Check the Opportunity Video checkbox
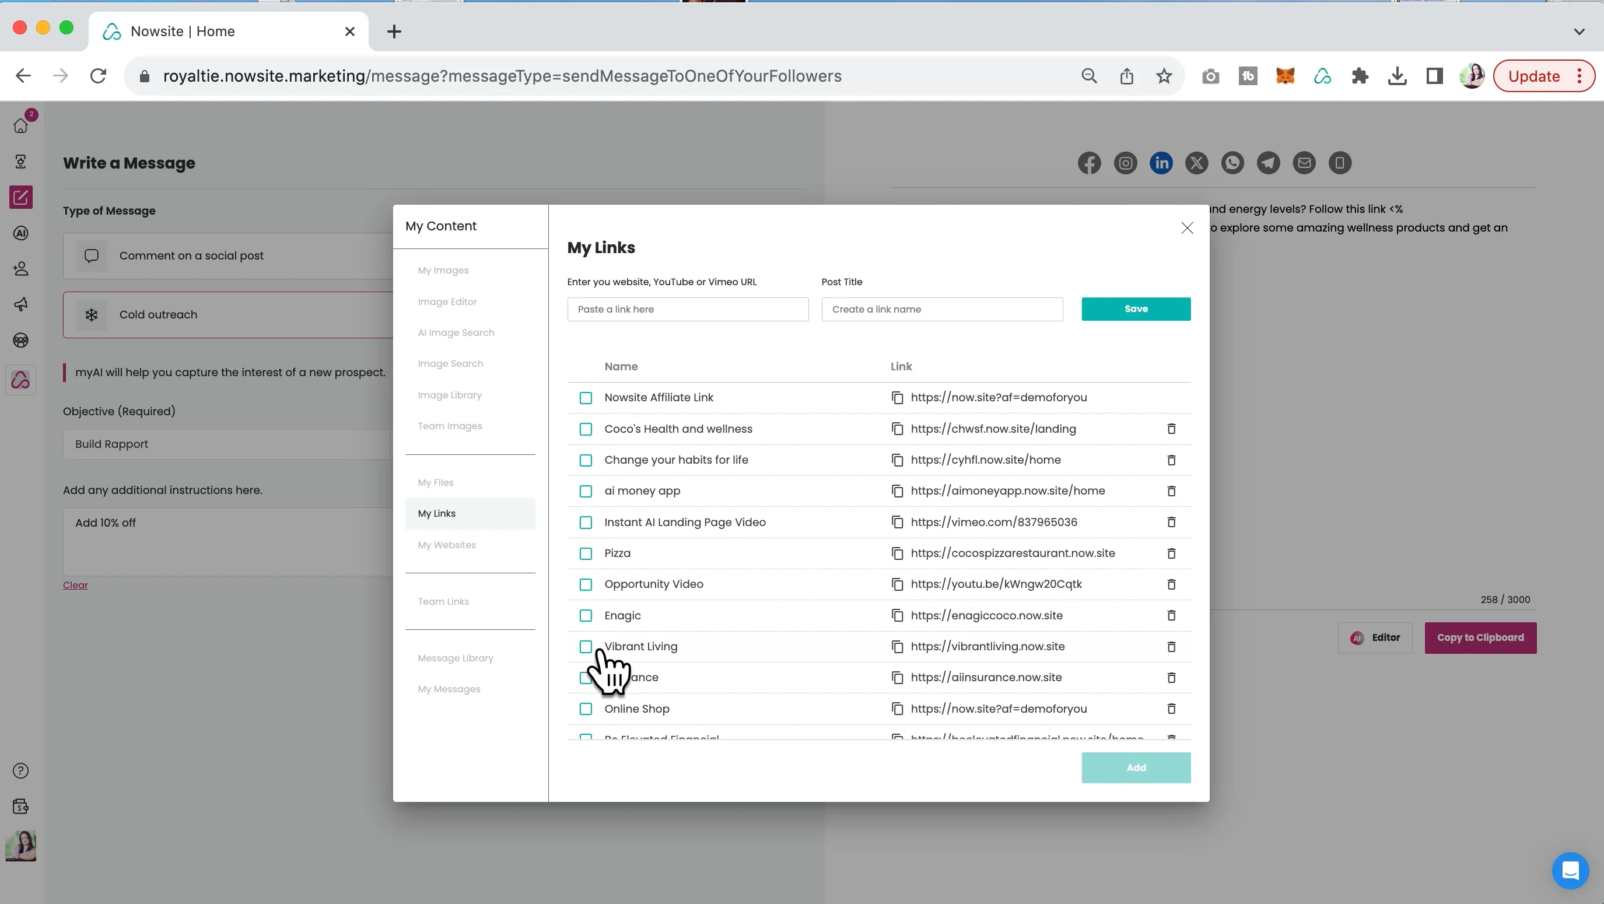The image size is (1604, 904). click(585, 584)
